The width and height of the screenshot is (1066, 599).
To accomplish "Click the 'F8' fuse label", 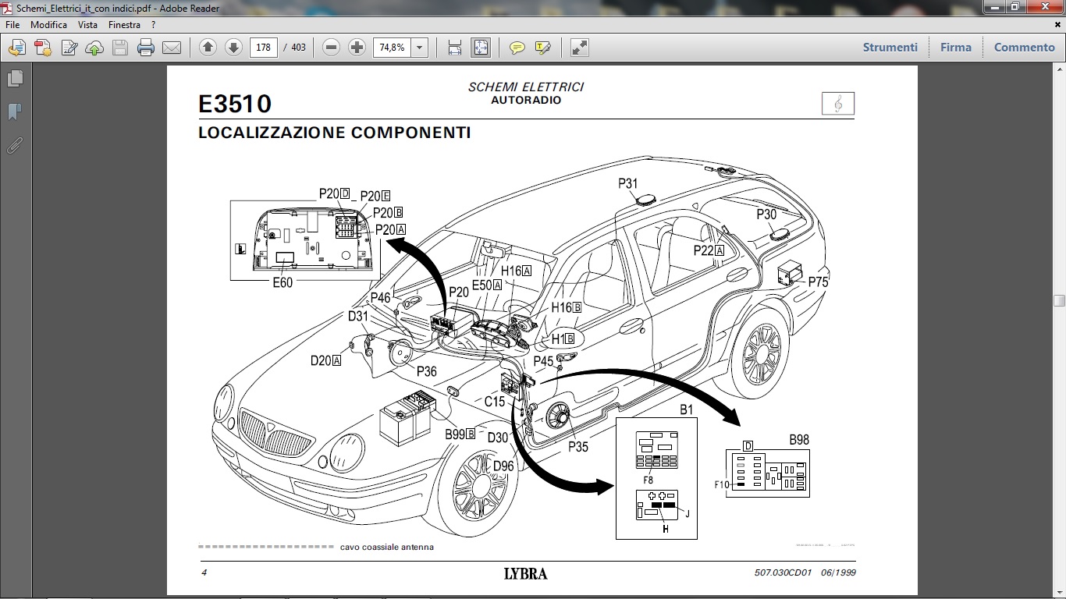I will [x=648, y=480].
